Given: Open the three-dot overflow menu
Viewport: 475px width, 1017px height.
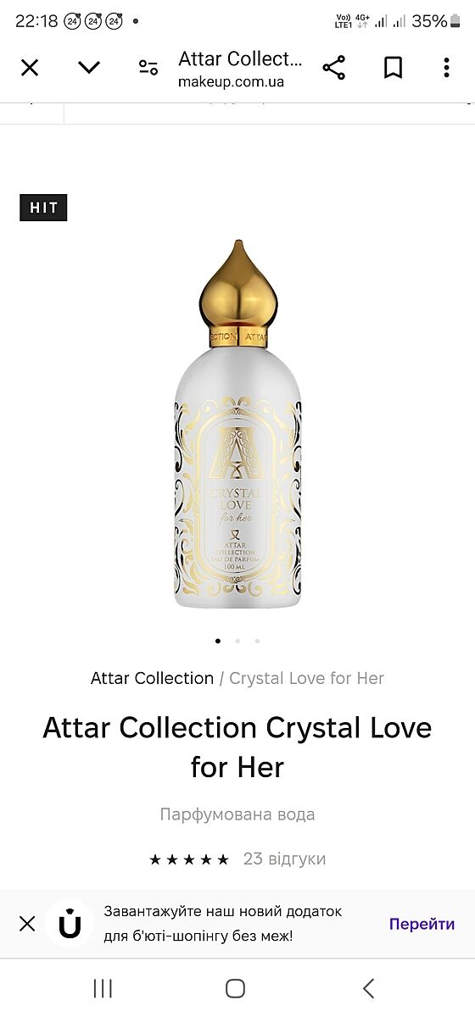Looking at the screenshot, I should [446, 68].
